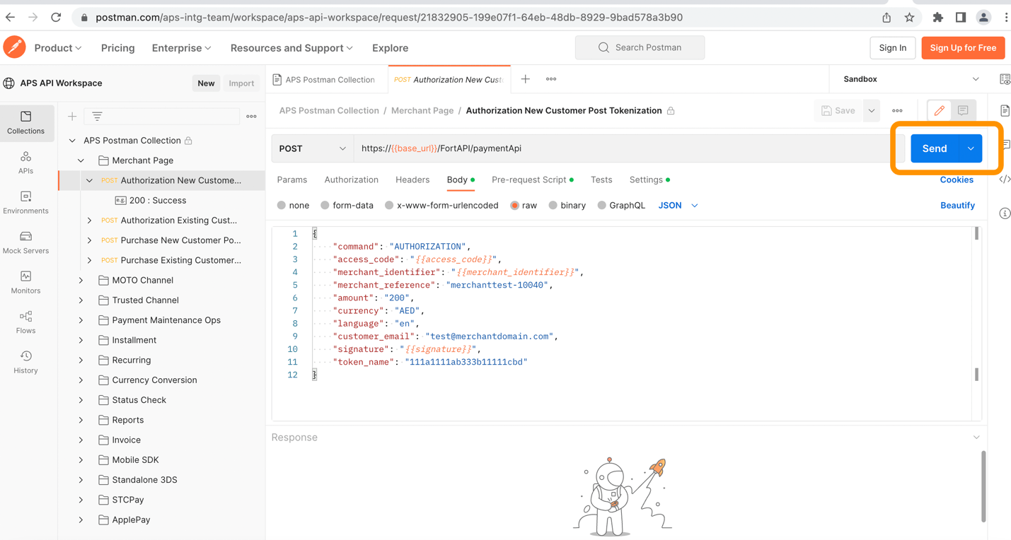Click the Send button
Viewport: 1011px width, 540px height.
click(934, 148)
